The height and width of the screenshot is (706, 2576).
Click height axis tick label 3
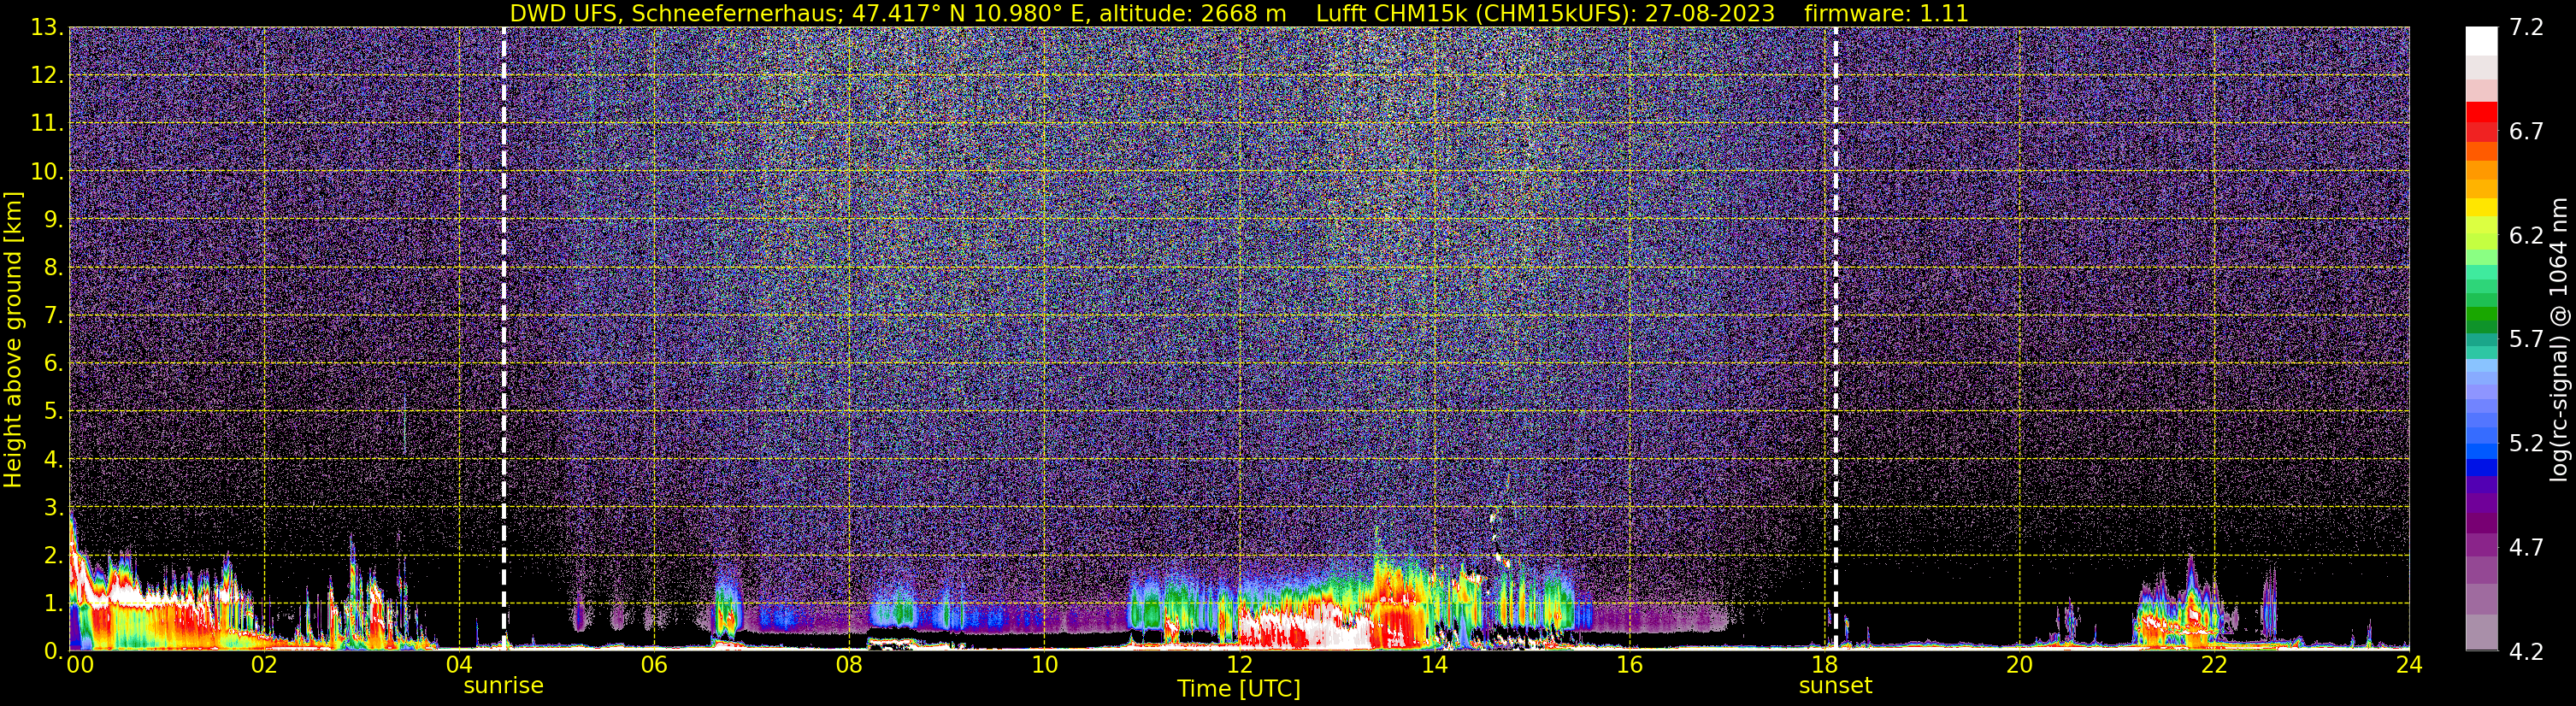pos(53,507)
